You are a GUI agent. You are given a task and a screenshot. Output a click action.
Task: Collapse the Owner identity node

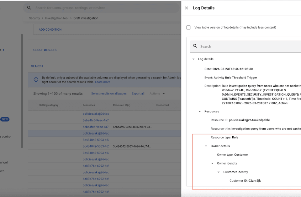(x=212, y=164)
